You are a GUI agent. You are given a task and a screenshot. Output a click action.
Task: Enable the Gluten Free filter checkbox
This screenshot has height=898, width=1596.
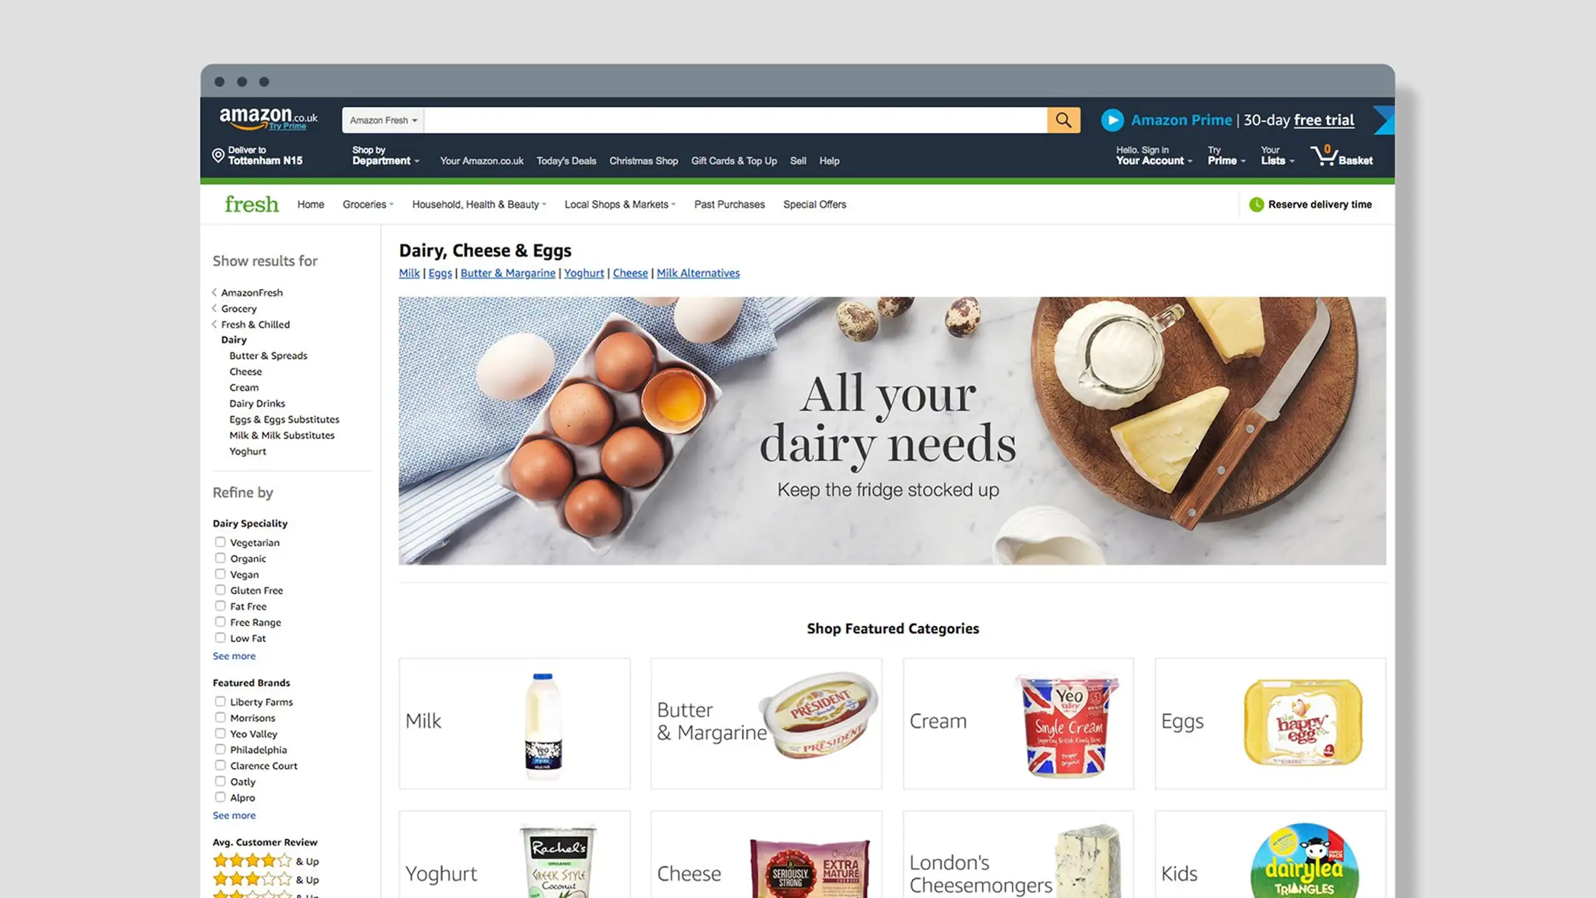point(220,590)
